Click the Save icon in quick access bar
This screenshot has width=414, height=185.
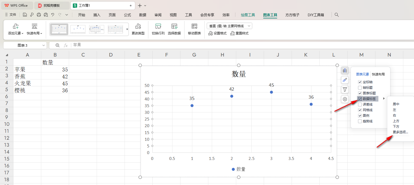click(x=25, y=15)
